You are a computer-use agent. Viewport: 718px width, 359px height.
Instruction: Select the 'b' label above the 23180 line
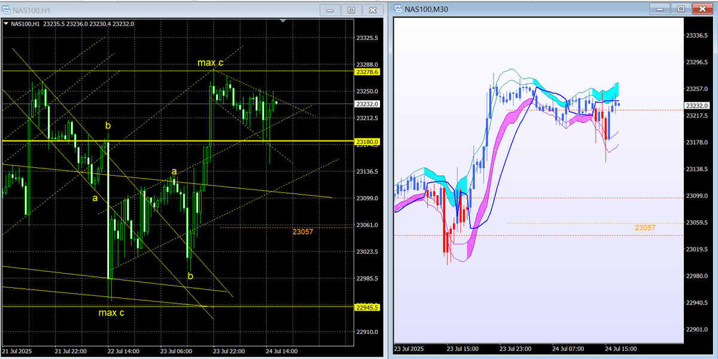point(108,125)
